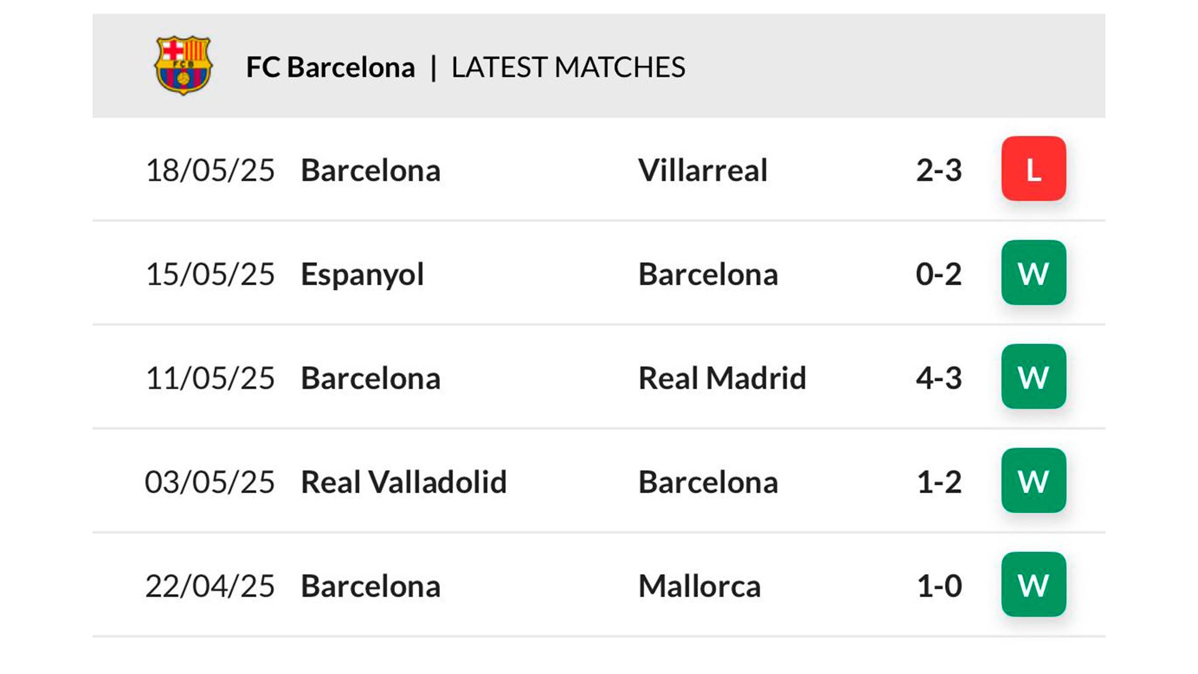The image size is (1198, 674).
Task: Open the FC Barcelona team title
Action: (330, 67)
